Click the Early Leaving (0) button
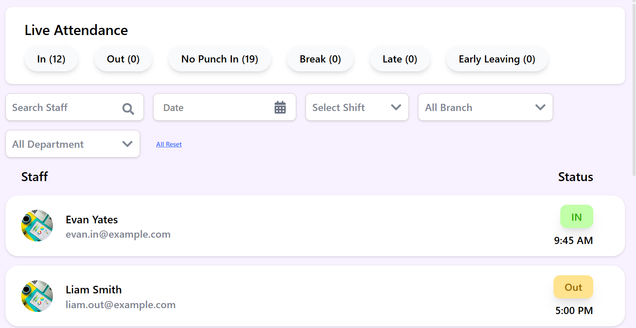This screenshot has height=328, width=636. [497, 59]
